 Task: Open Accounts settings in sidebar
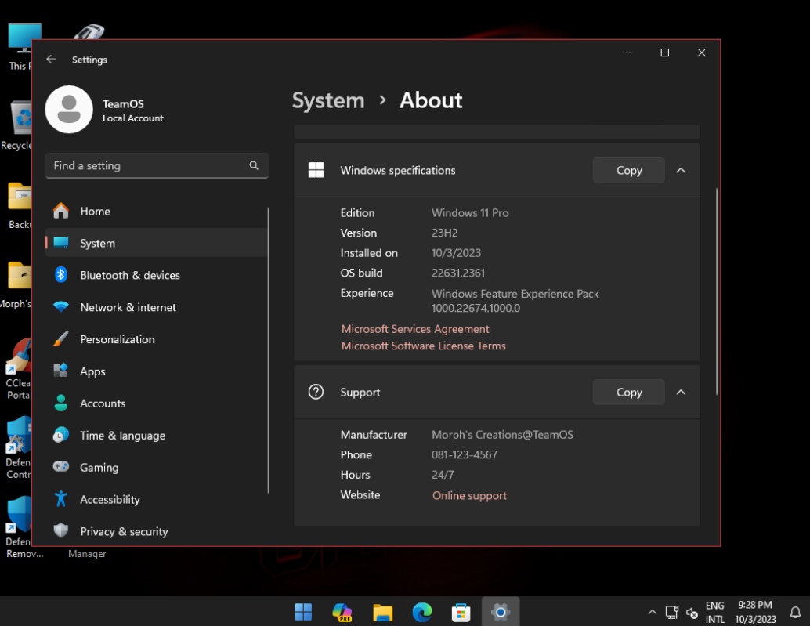tap(156, 403)
